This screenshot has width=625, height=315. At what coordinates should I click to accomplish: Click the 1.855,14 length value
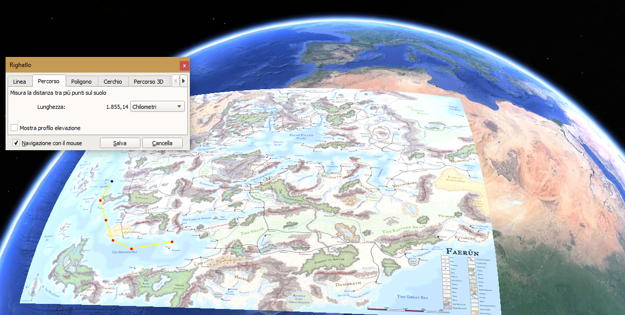(117, 107)
